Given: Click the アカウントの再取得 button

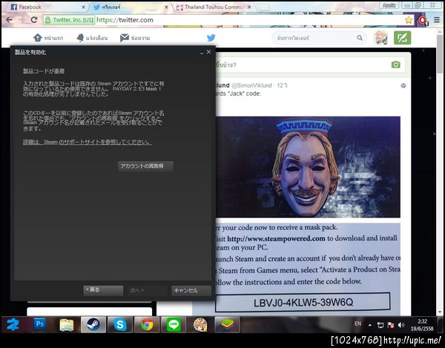Looking at the screenshot, I should pos(145,166).
